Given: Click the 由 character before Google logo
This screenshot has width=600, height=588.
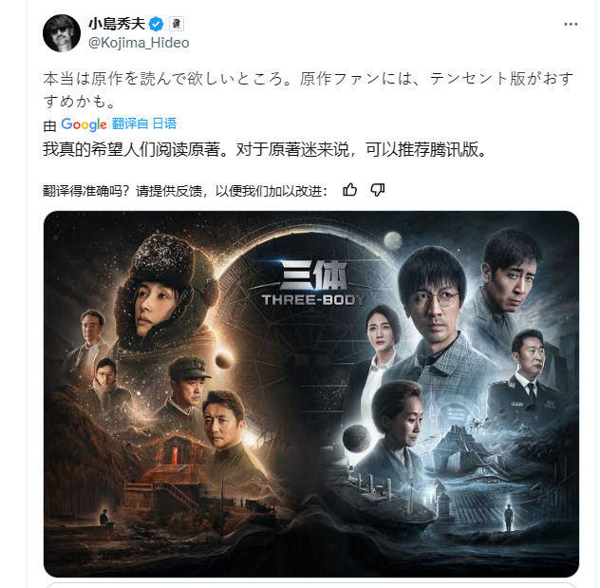Looking at the screenshot, I should click(49, 126).
